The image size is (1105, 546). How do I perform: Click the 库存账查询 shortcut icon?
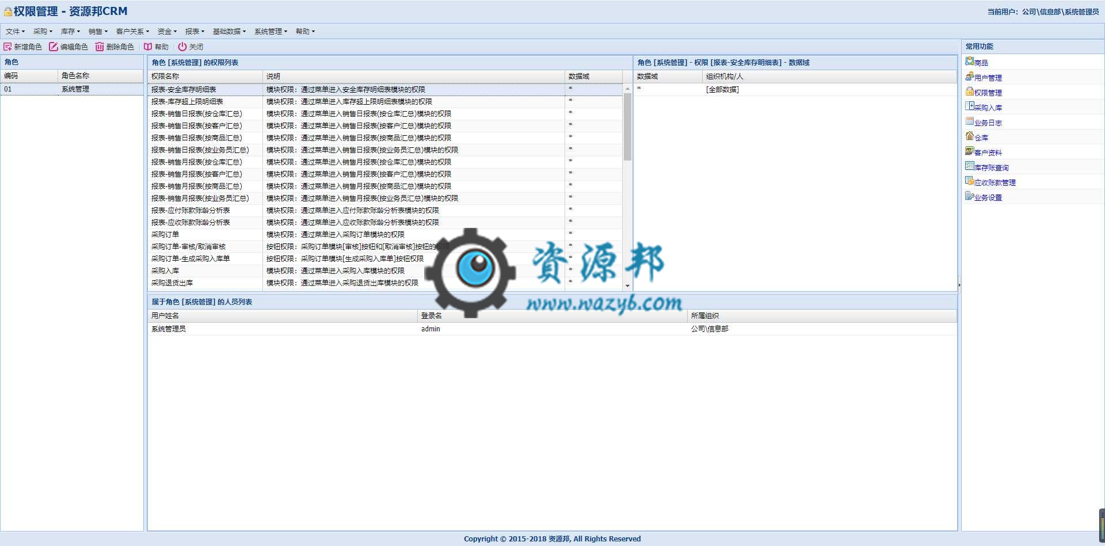tap(970, 166)
